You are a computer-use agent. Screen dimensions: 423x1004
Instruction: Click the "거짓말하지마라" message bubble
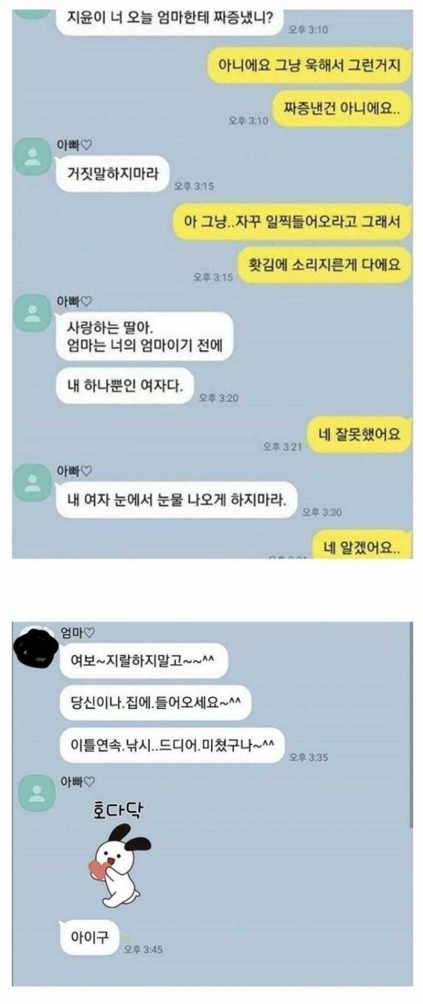point(113,173)
